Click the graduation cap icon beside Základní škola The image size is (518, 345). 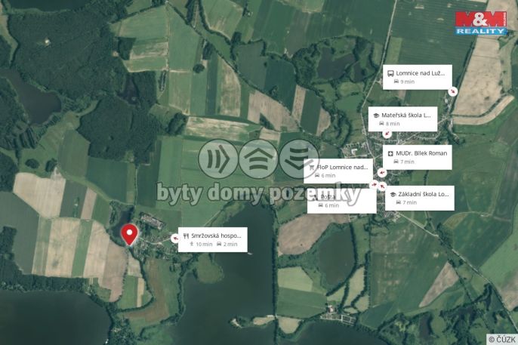tap(393, 195)
